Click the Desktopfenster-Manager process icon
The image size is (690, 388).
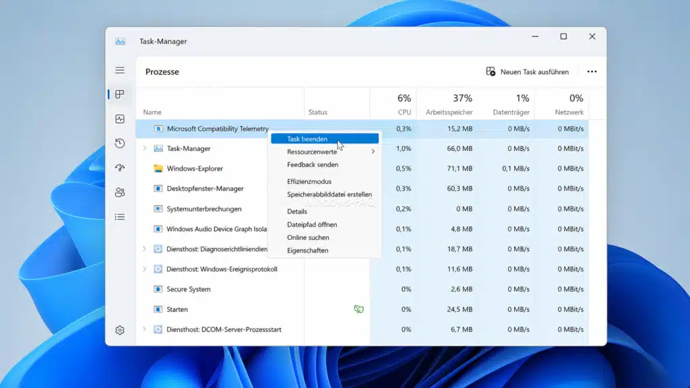pyautogui.click(x=158, y=189)
